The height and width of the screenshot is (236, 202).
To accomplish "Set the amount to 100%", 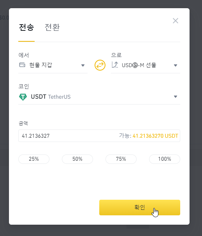I will coord(165,159).
